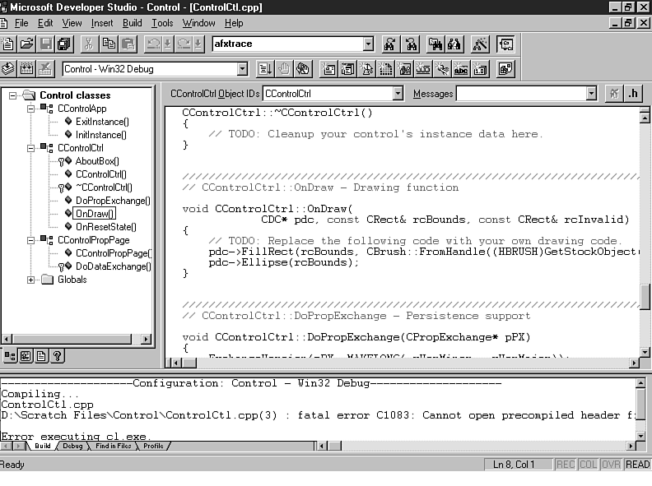
Task: Click inside the Messages input field
Action: tap(521, 94)
